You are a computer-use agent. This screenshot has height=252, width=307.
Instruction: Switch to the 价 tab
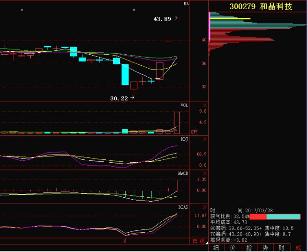(233, 248)
